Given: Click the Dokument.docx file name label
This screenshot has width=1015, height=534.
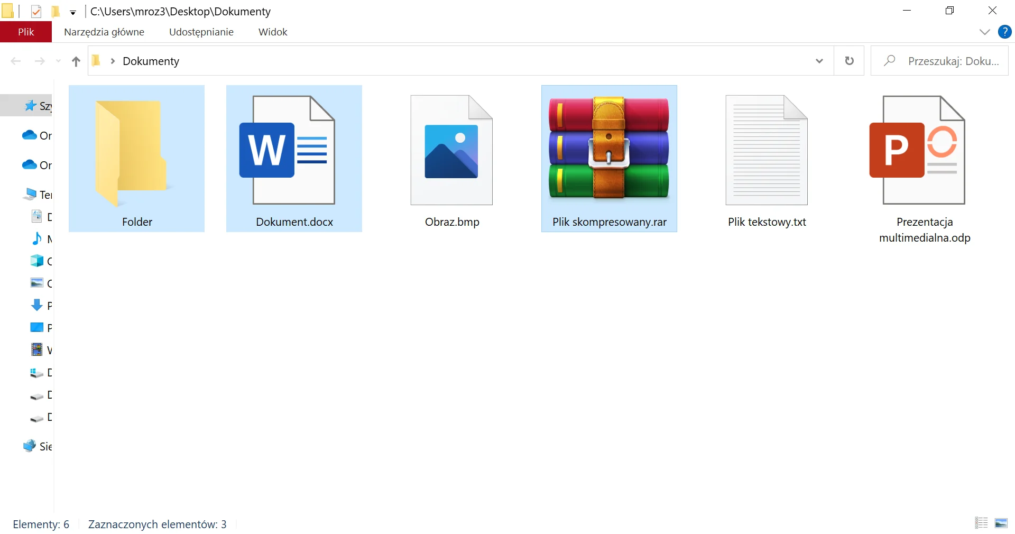Looking at the screenshot, I should (x=294, y=222).
